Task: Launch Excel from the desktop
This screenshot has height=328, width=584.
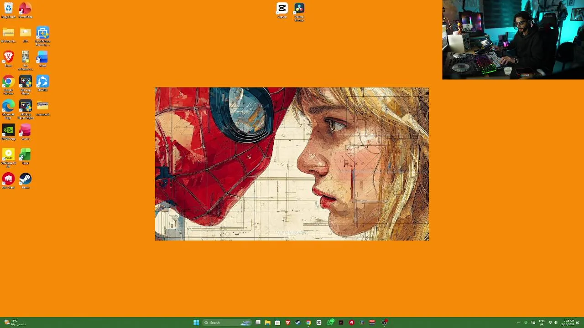Action: [x=26, y=157]
